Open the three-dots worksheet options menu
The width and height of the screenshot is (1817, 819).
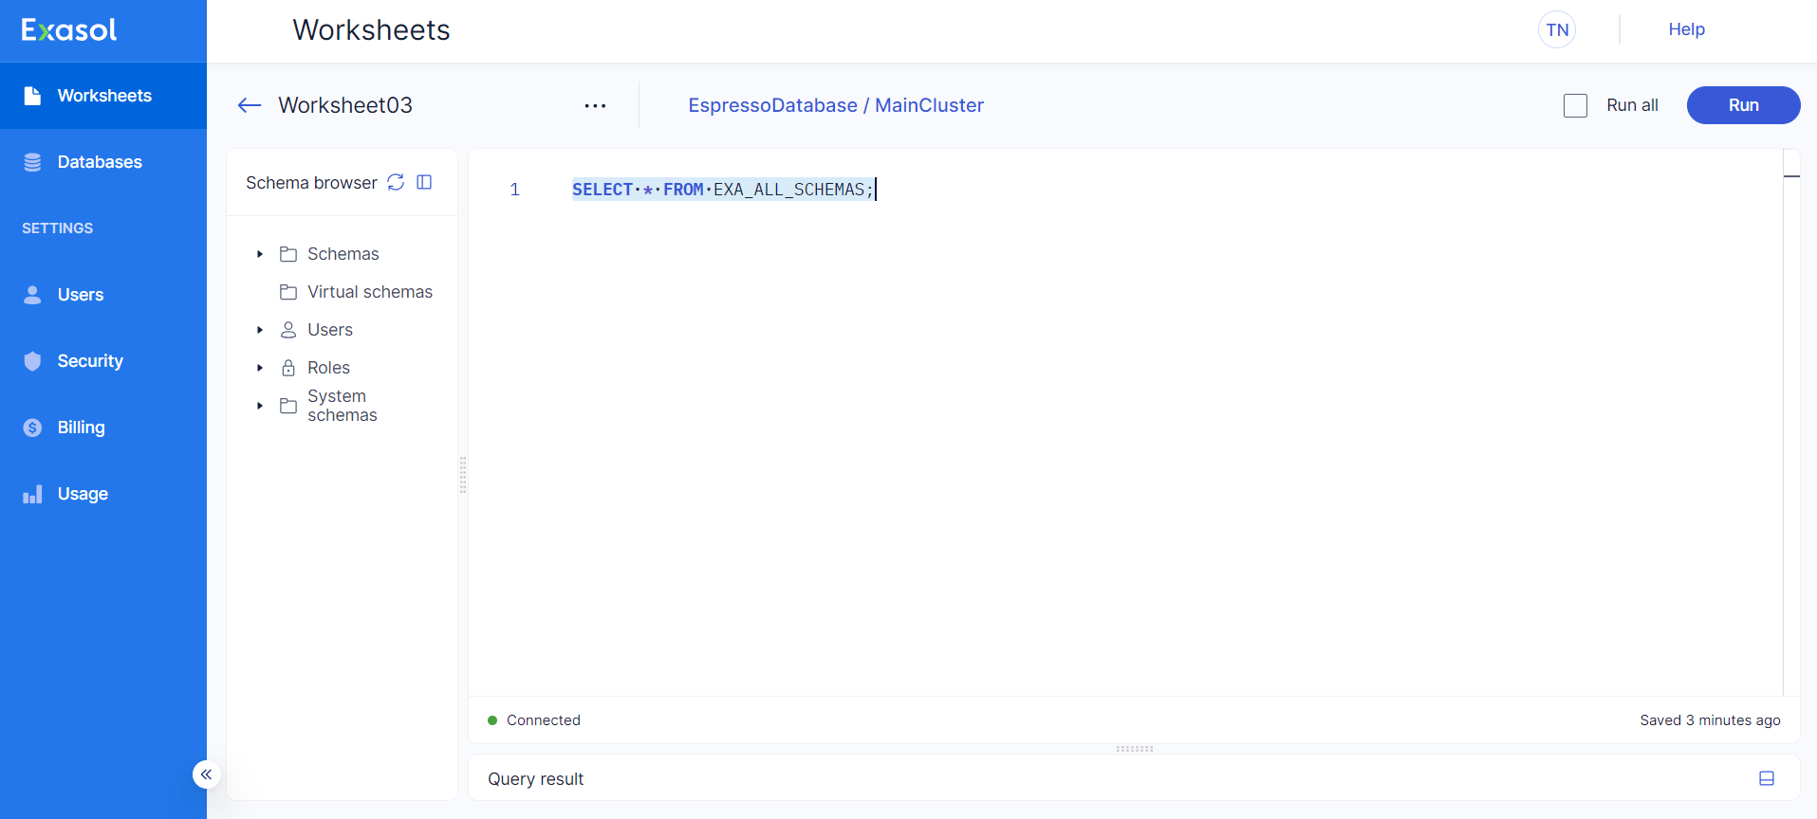(595, 105)
